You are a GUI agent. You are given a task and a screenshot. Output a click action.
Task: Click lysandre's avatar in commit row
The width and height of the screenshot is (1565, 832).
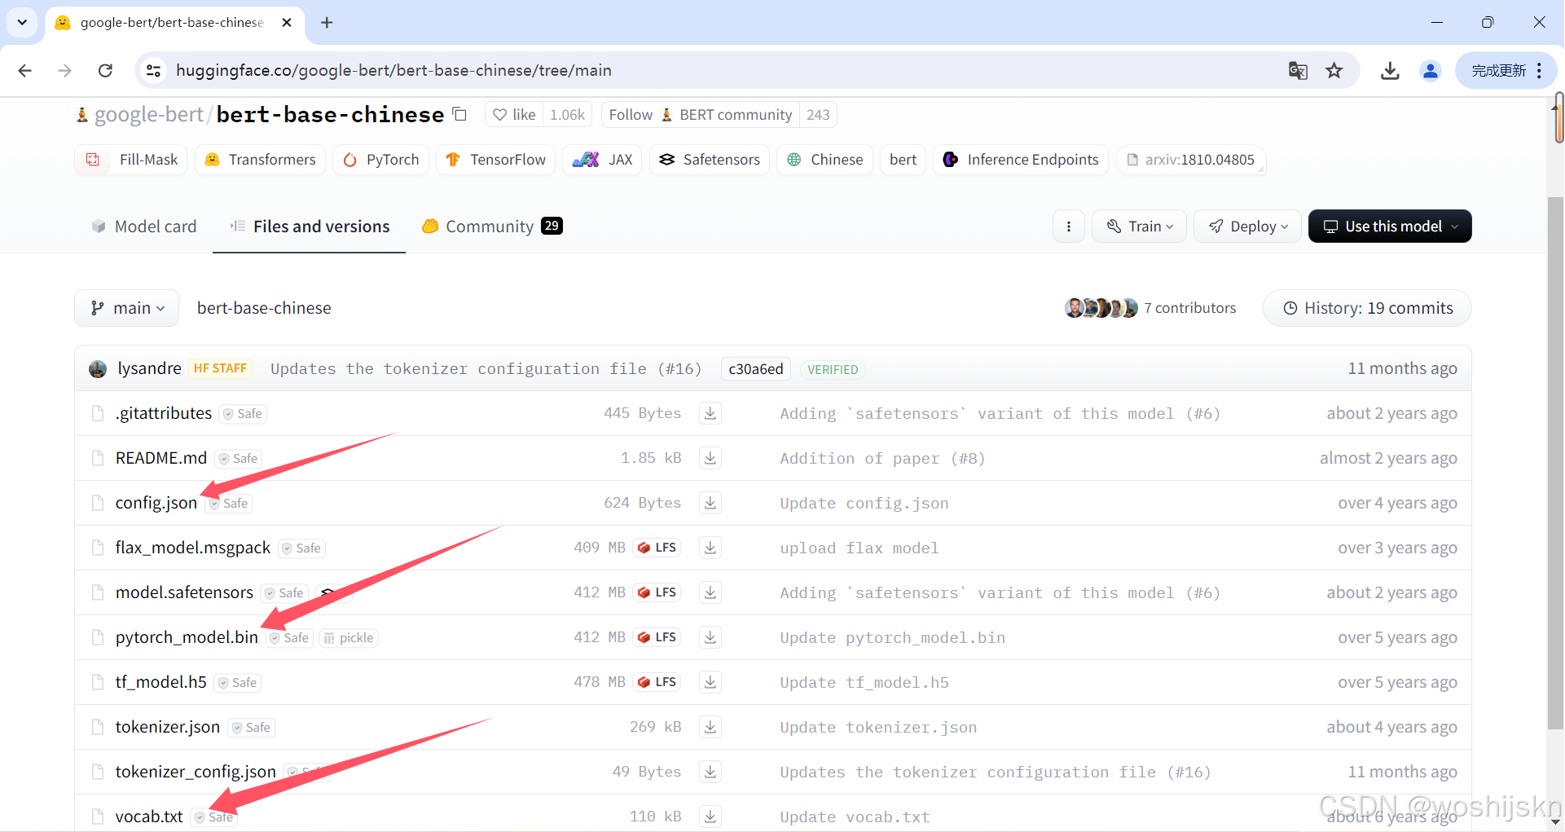98,369
